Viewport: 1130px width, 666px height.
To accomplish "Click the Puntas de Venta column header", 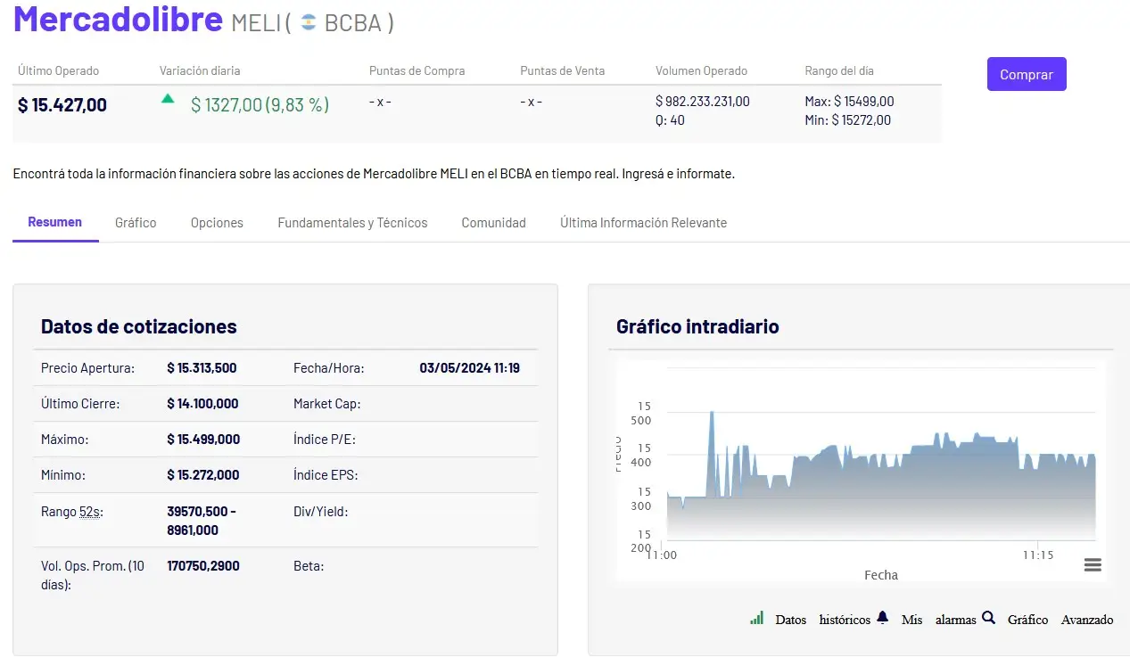I will tap(563, 70).
